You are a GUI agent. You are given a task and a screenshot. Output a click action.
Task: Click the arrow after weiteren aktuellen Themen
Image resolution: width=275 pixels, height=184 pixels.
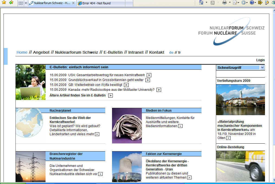pos(189,177)
